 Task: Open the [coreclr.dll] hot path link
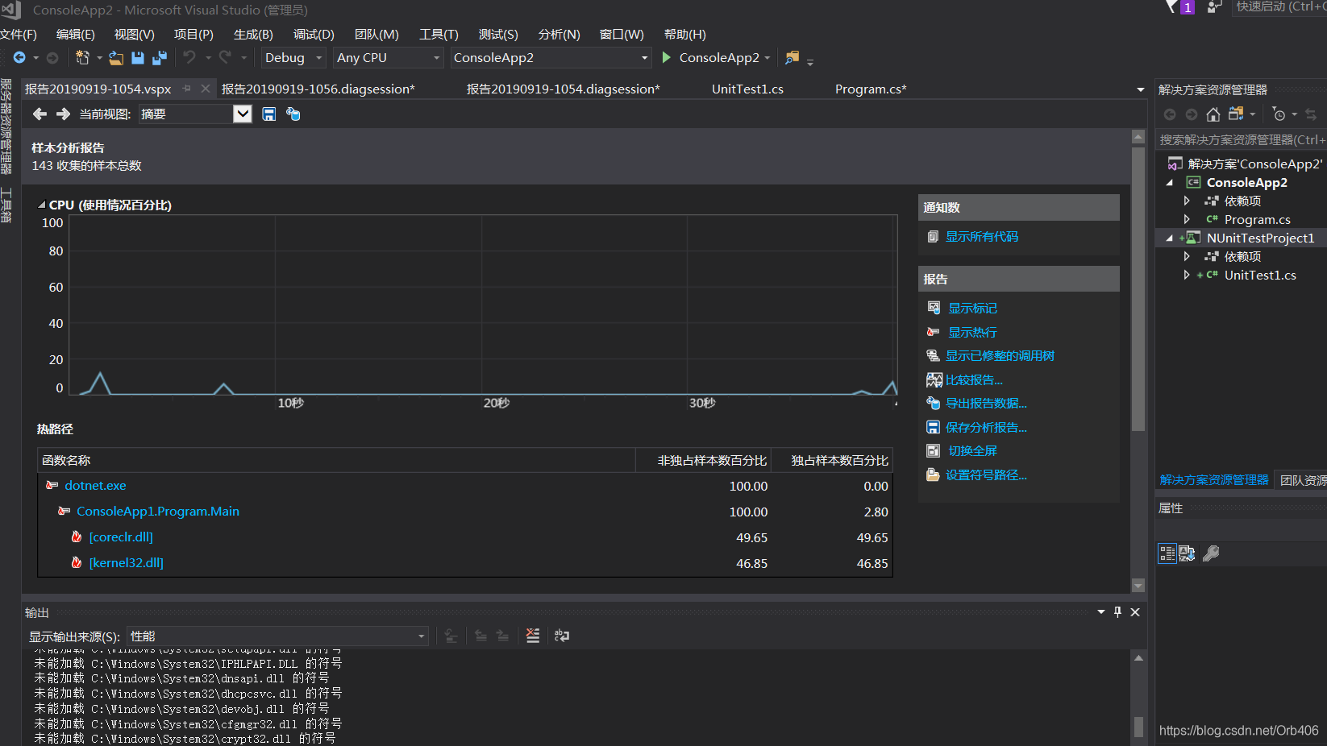pos(121,537)
